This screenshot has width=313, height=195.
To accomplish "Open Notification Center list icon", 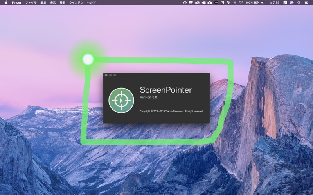I will (x=306, y=2).
